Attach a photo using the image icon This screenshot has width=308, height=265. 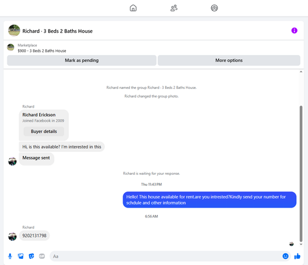pos(20,256)
